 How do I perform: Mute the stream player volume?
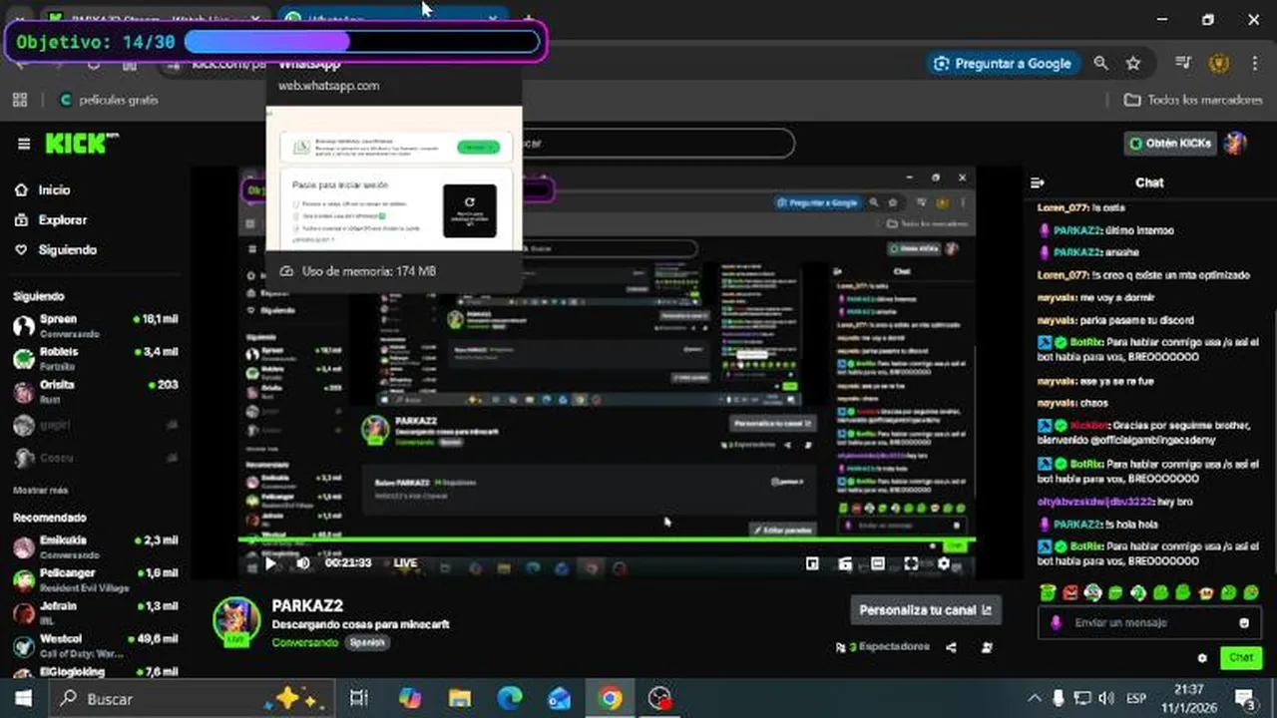(x=303, y=563)
